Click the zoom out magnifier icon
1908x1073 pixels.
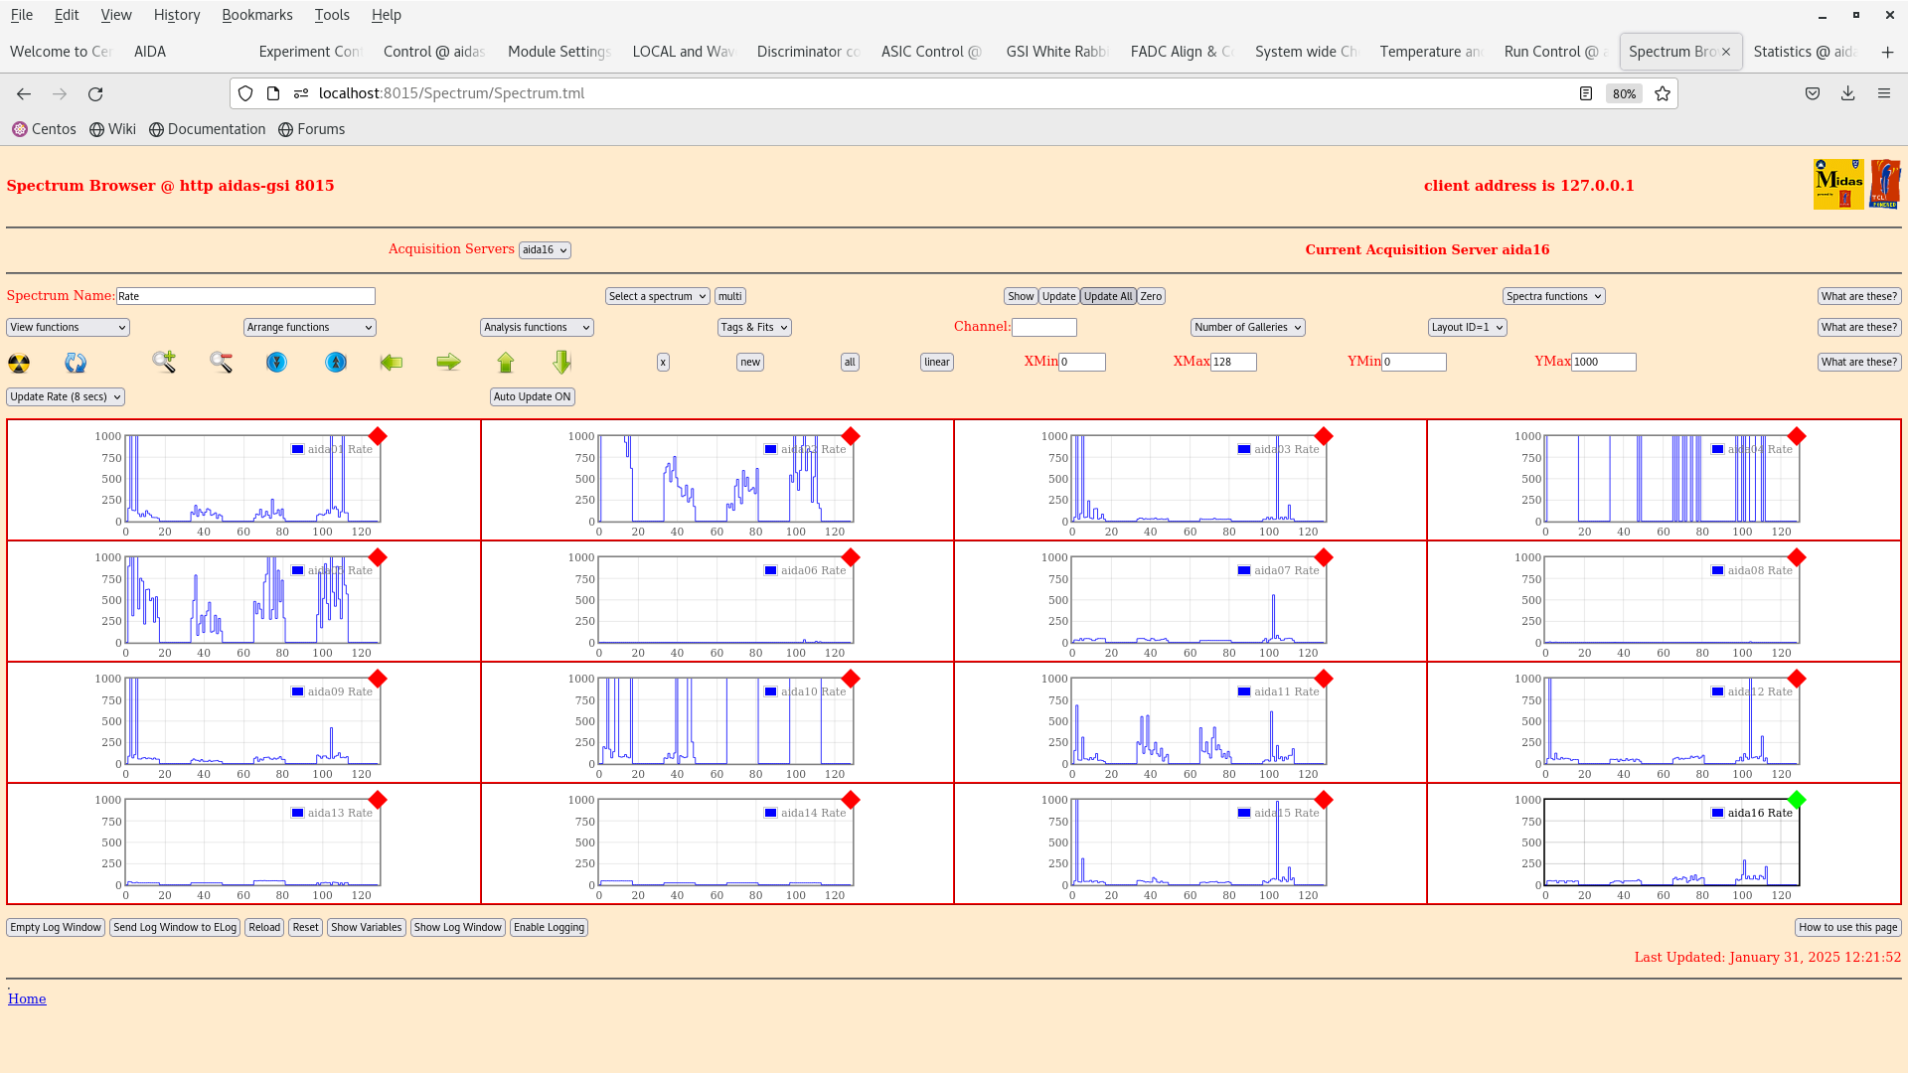(221, 362)
